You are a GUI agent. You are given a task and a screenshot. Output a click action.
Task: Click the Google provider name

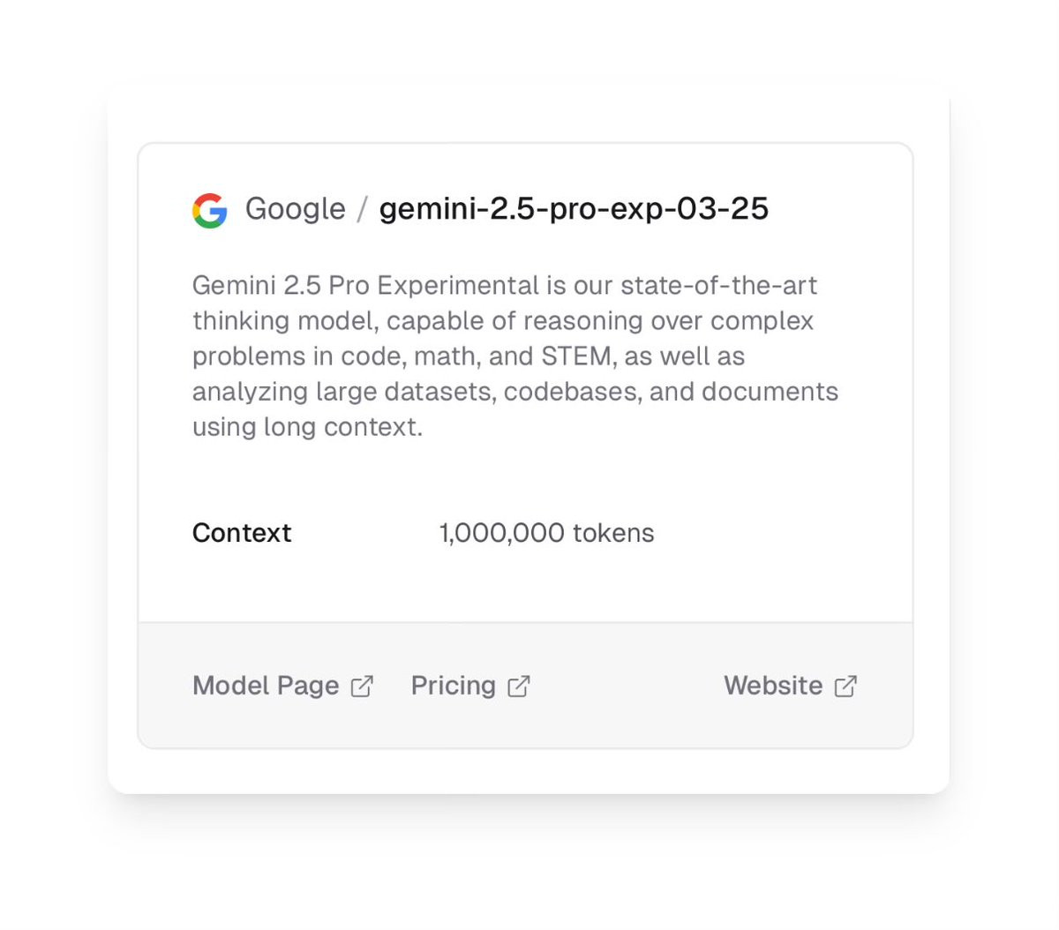click(296, 209)
